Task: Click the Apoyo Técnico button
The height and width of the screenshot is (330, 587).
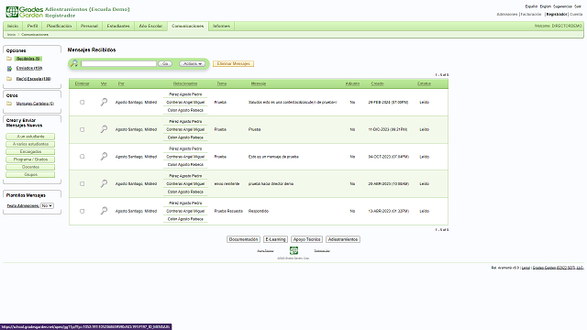Action: (x=306, y=239)
